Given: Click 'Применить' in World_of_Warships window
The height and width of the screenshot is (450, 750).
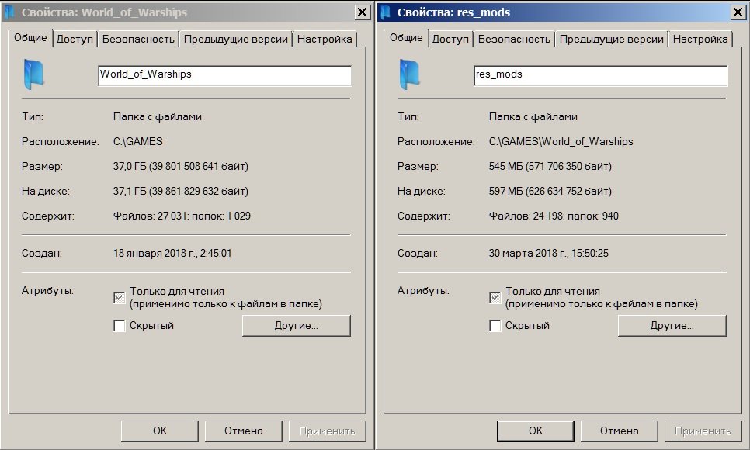Looking at the screenshot, I should coord(327,431).
